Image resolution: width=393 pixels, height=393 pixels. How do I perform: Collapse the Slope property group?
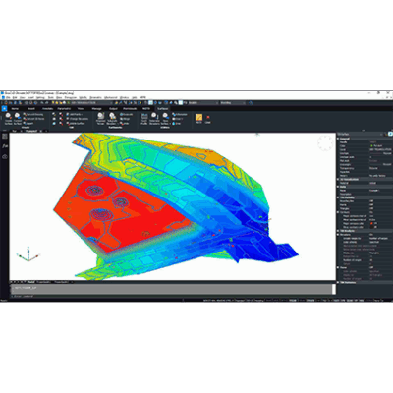(x=338, y=267)
